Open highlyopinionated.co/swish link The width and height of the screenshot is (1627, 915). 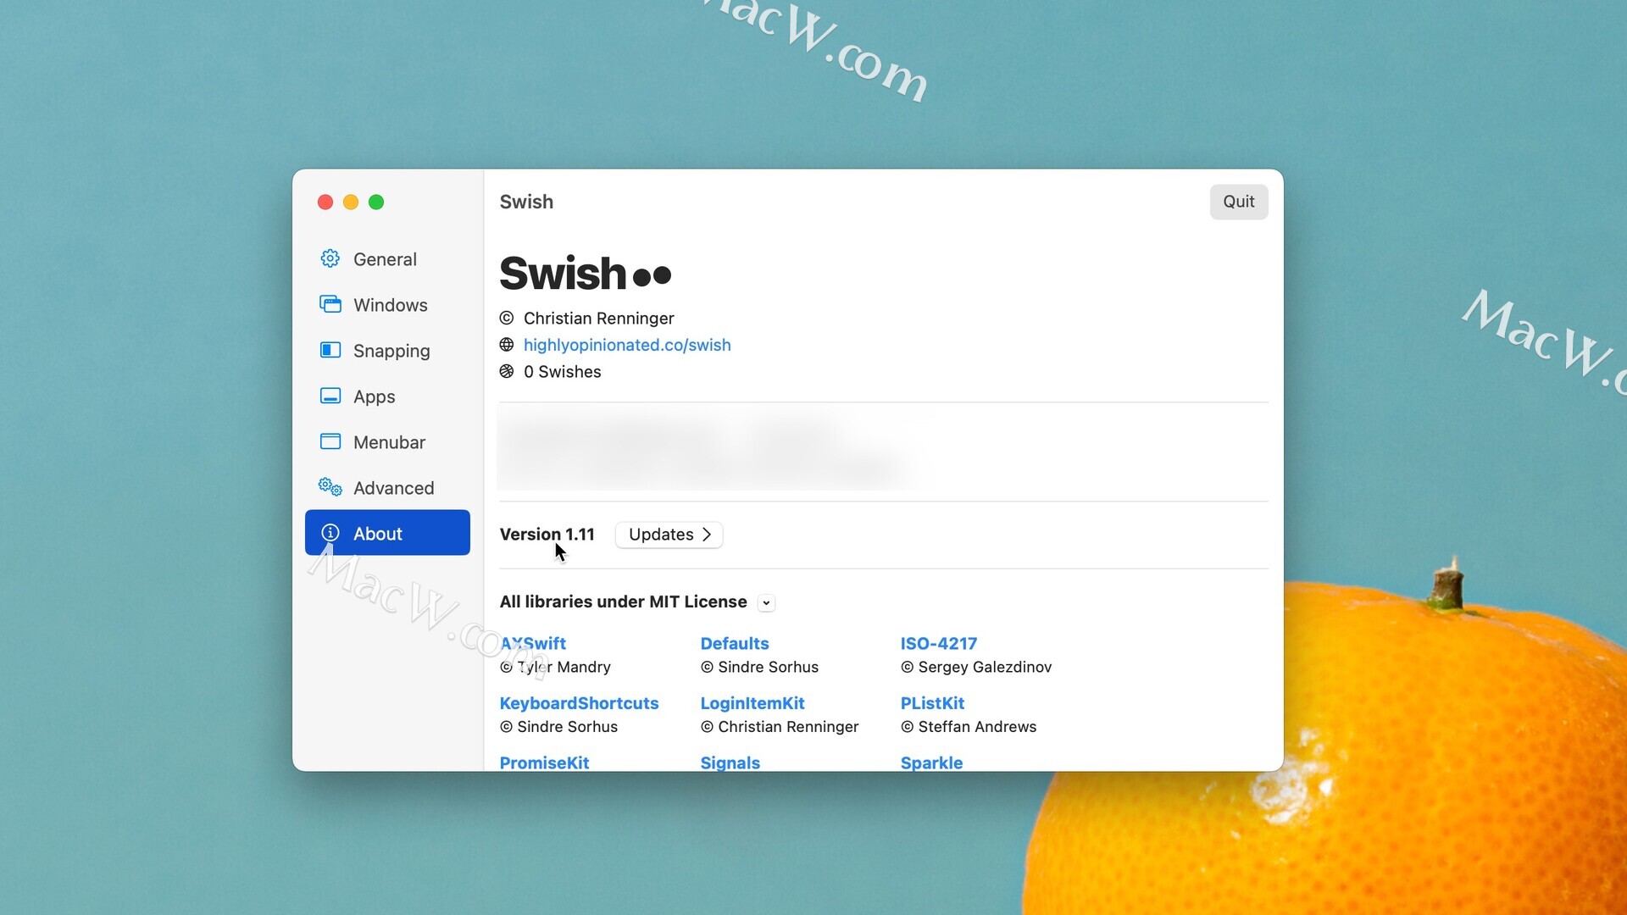pyautogui.click(x=627, y=345)
